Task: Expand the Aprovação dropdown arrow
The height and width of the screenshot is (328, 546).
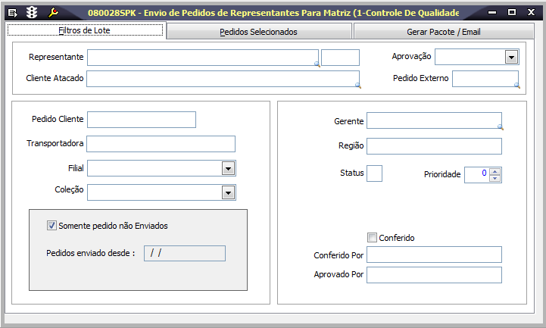Action: (x=511, y=57)
